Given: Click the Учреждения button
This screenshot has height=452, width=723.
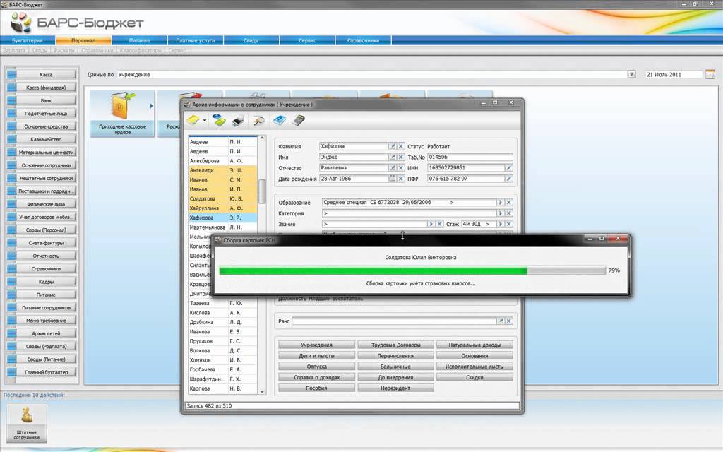Looking at the screenshot, I should pyautogui.click(x=317, y=345).
